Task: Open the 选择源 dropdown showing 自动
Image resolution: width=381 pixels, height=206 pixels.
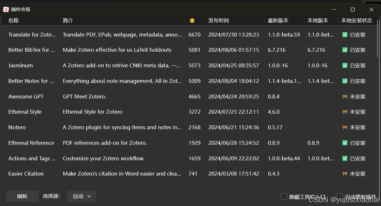Action: pos(81,196)
